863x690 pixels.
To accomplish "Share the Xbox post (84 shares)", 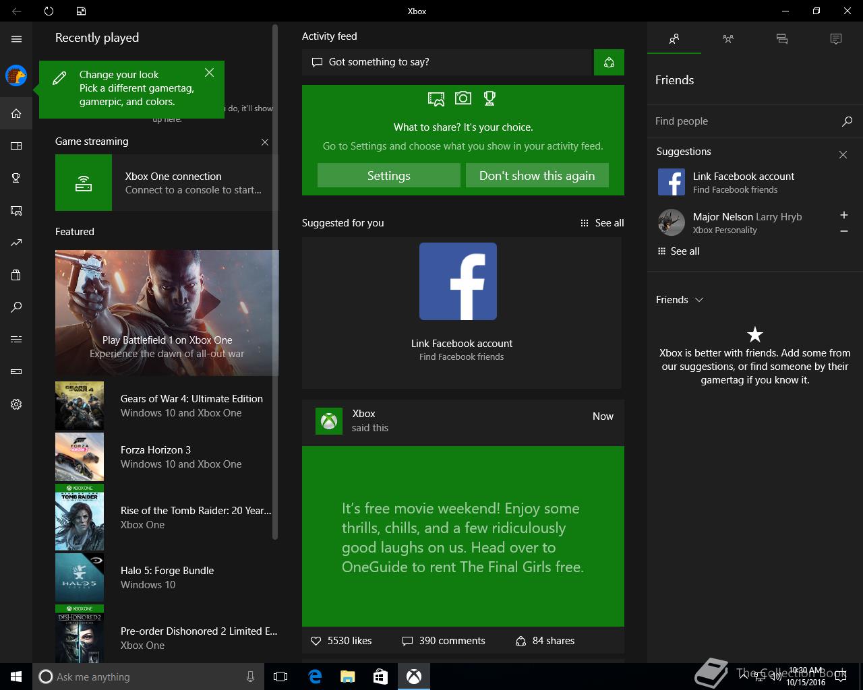I will tap(545, 641).
